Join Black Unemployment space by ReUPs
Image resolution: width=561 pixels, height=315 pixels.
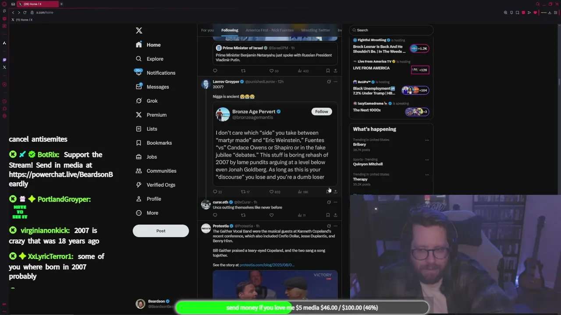coord(415,90)
